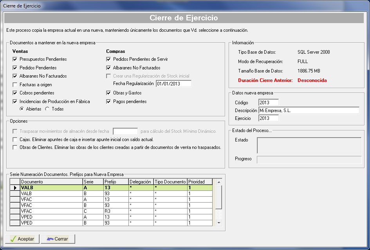This screenshot has width=370, height=250.
Task: Disable the Pagos pendientes checkbox
Action: click(x=109, y=101)
